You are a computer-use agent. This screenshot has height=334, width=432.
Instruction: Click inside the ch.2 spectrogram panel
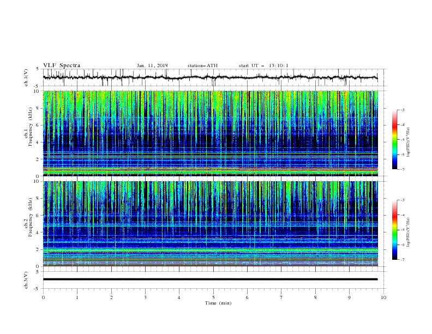tap(210, 224)
